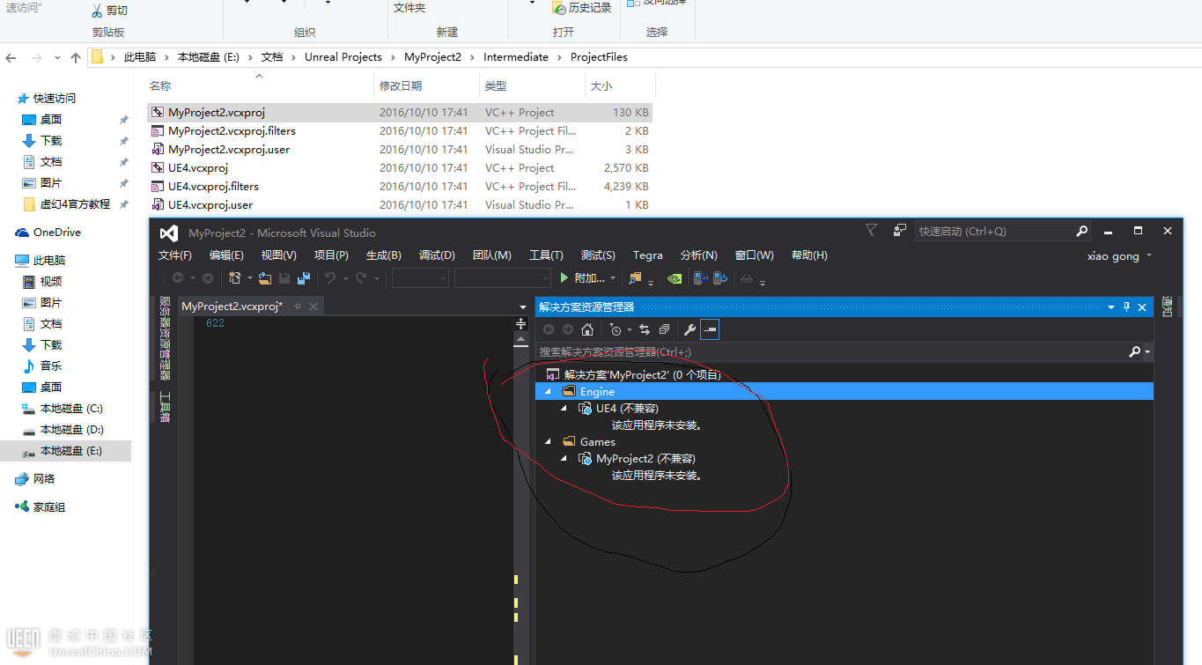Click Unreal Projects in the address breadcrumb
Image resolution: width=1202 pixels, height=665 pixels.
[x=343, y=57]
